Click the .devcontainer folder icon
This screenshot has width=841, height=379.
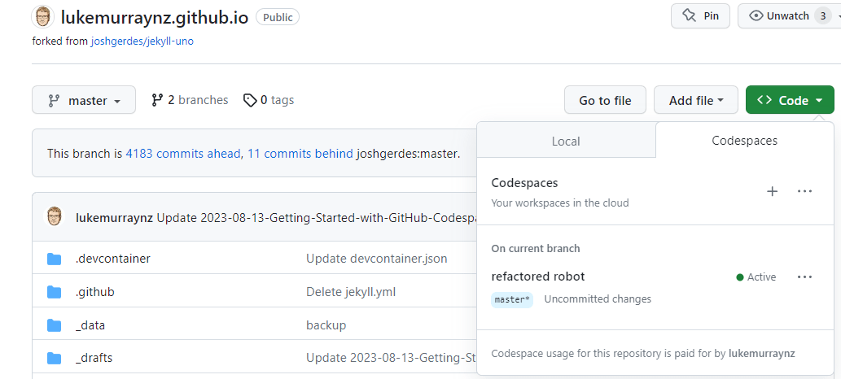coord(55,259)
